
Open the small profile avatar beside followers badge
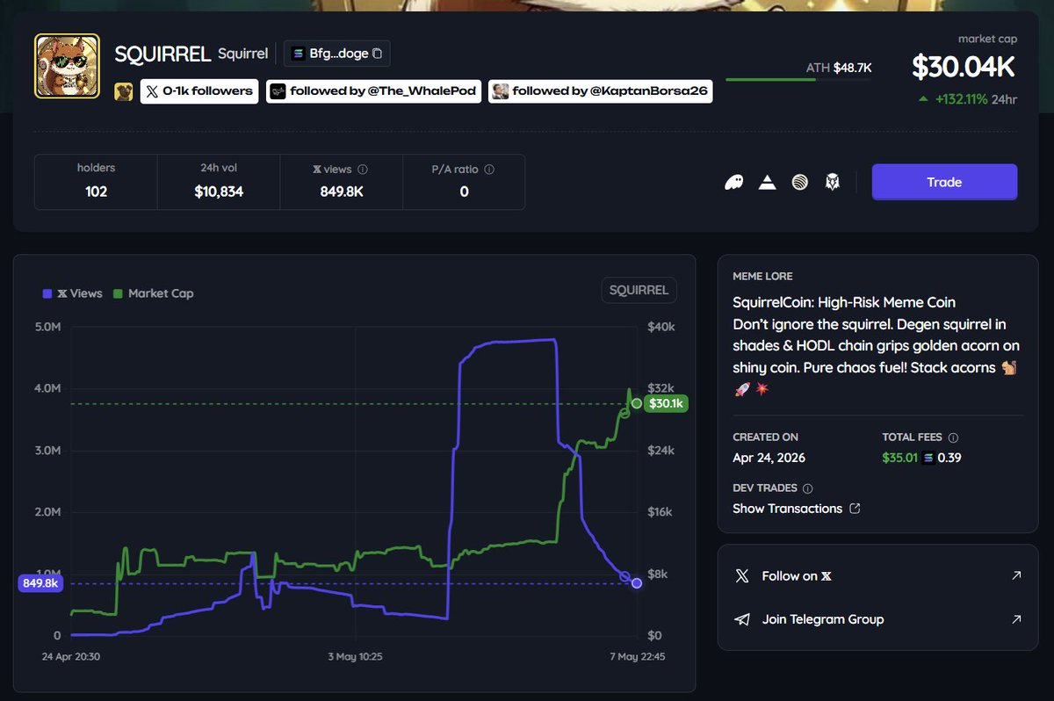pyautogui.click(x=124, y=91)
